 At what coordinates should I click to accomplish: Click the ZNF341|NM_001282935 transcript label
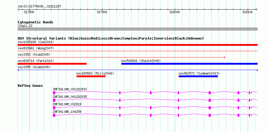(x=70, y=97)
